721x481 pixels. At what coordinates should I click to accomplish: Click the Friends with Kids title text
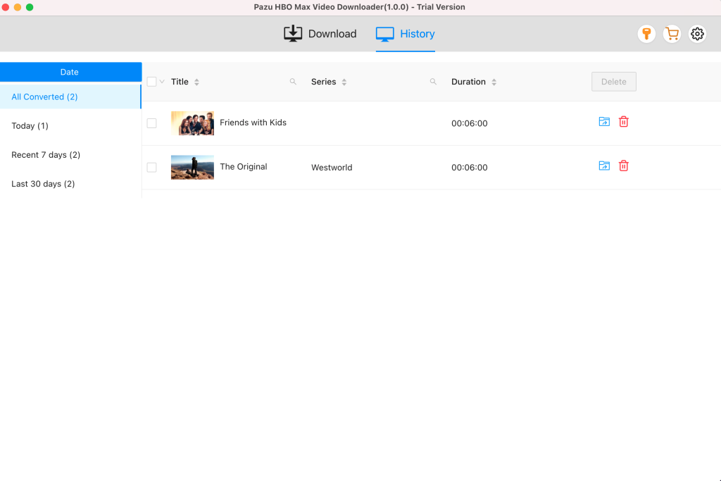point(253,123)
